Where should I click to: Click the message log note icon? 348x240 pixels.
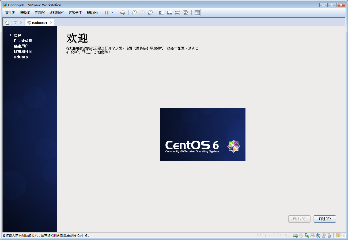tap(338, 235)
